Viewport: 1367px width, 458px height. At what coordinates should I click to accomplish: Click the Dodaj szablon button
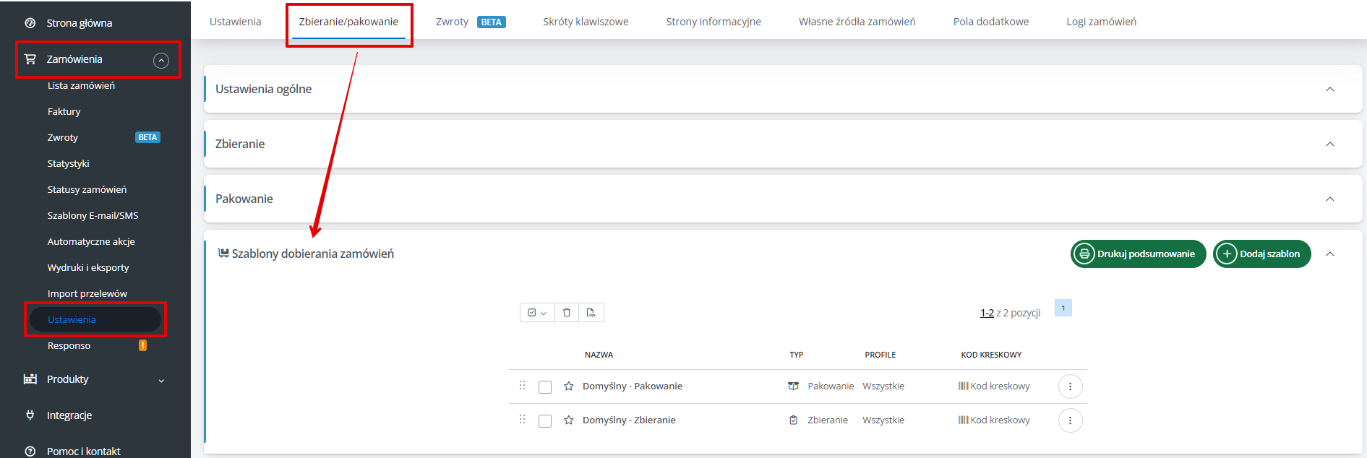pyautogui.click(x=1262, y=254)
